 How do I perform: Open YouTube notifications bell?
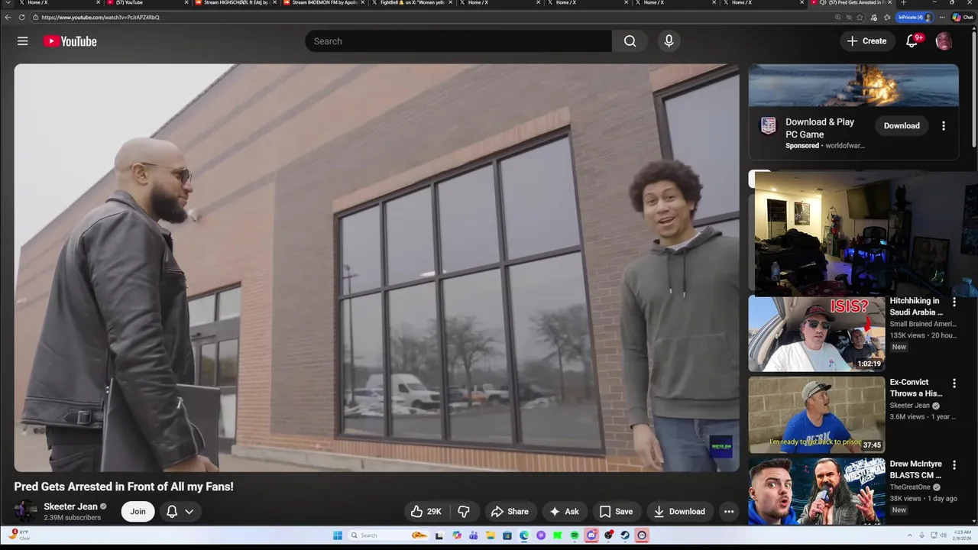(912, 41)
